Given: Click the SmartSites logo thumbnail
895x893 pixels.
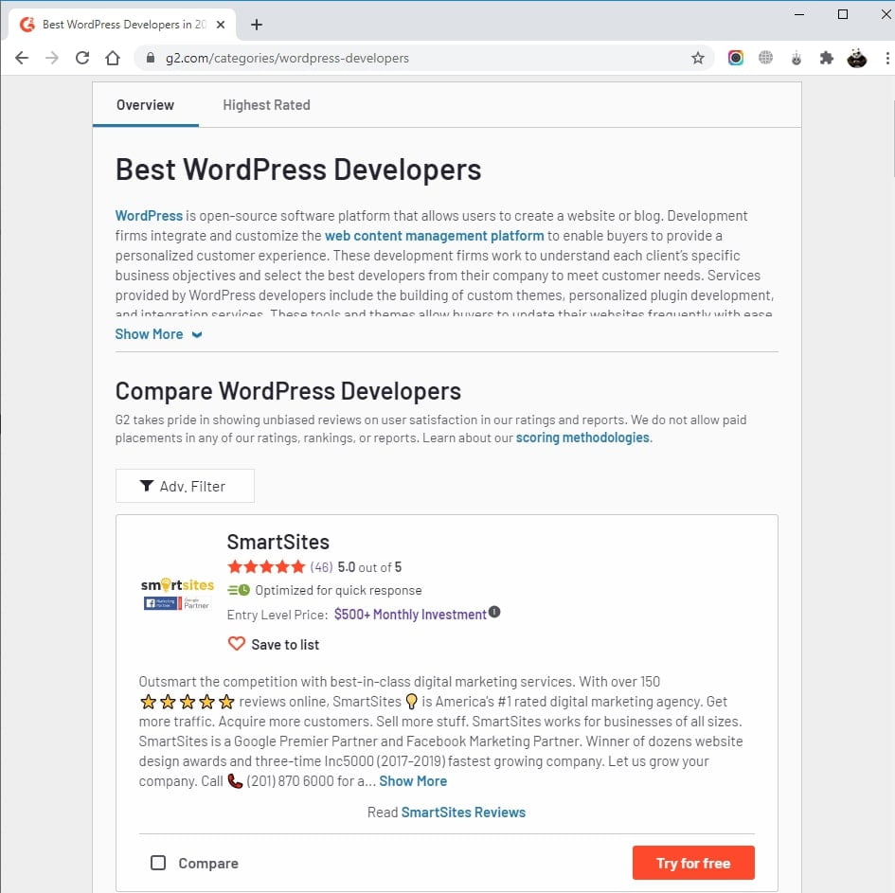Looking at the screenshot, I should [x=177, y=594].
